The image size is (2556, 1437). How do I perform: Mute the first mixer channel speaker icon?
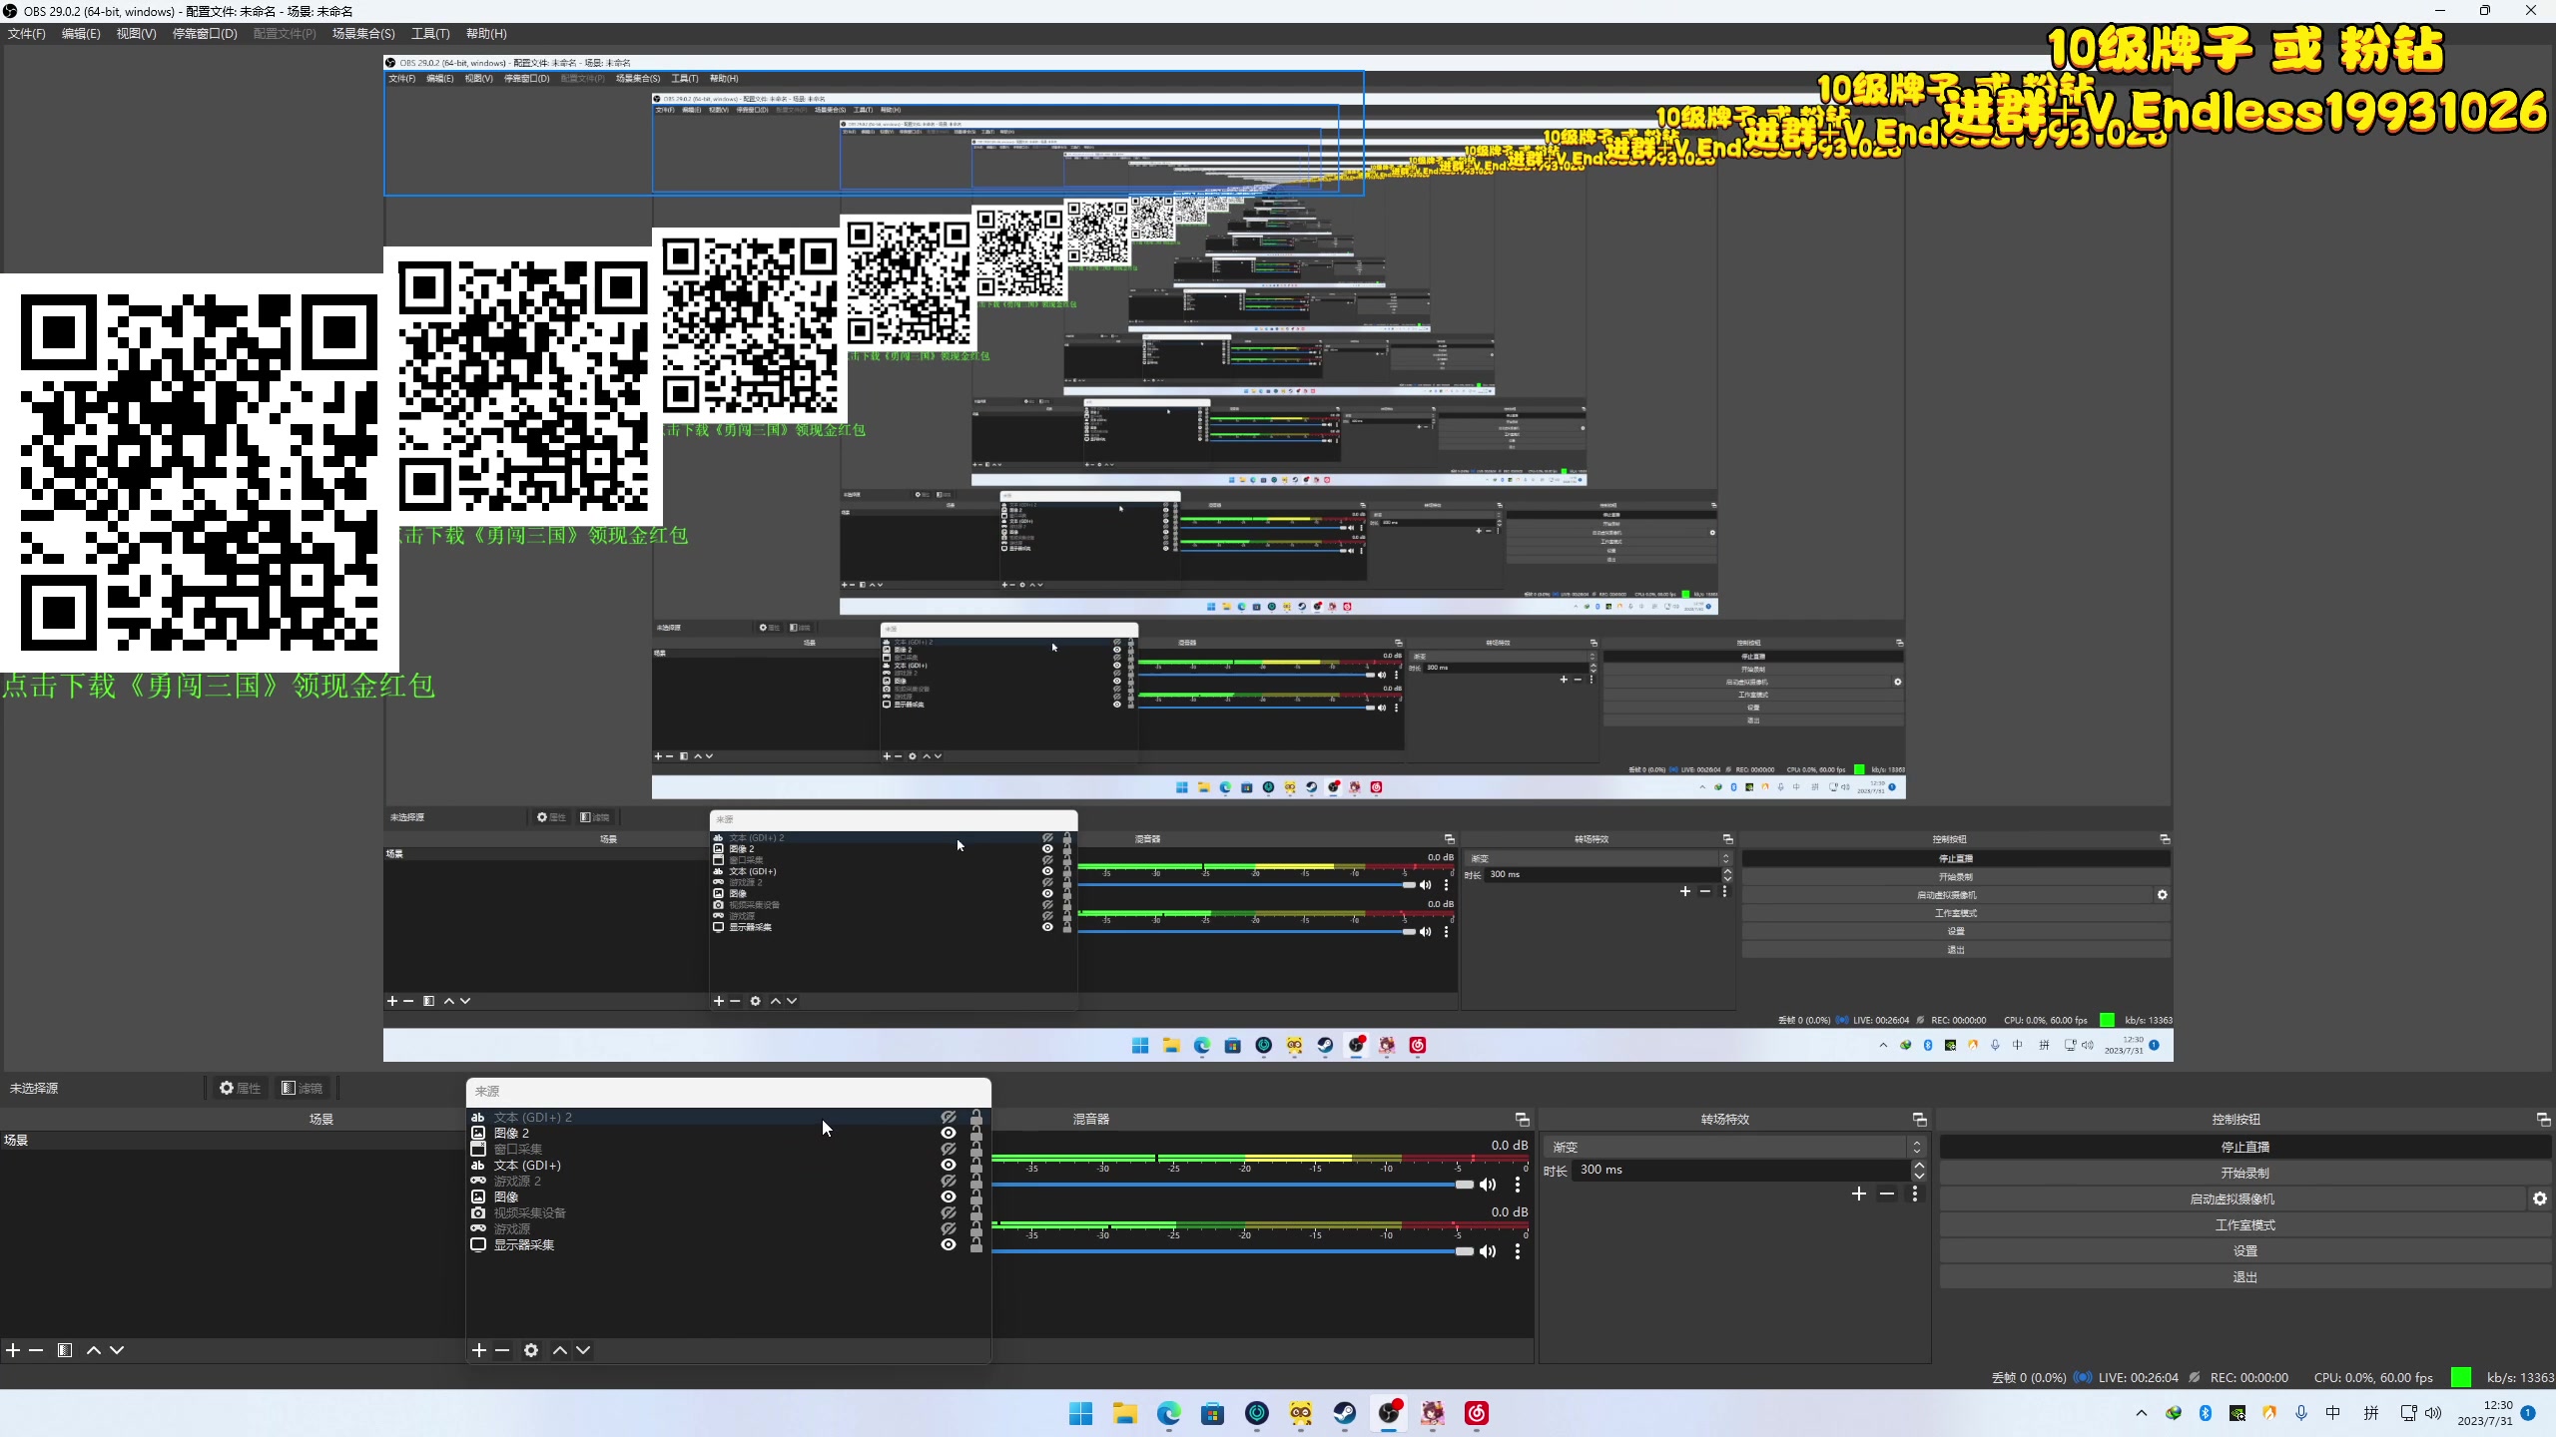point(1488,1185)
